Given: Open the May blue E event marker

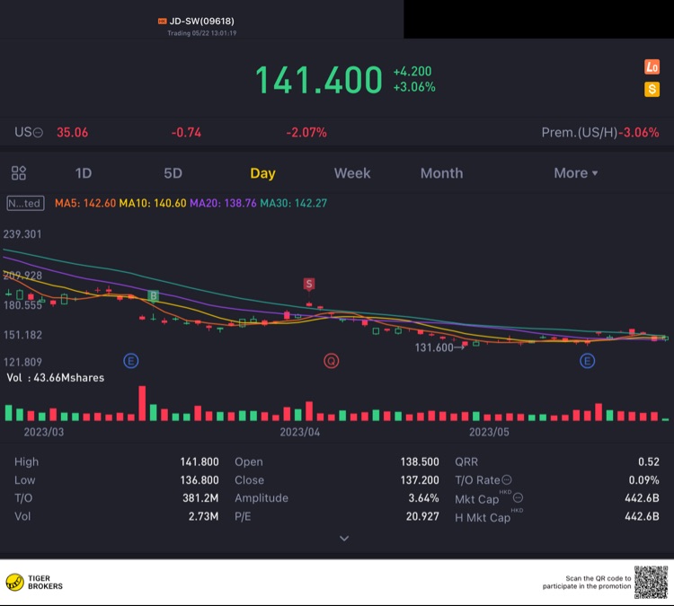Looking at the screenshot, I should (587, 361).
